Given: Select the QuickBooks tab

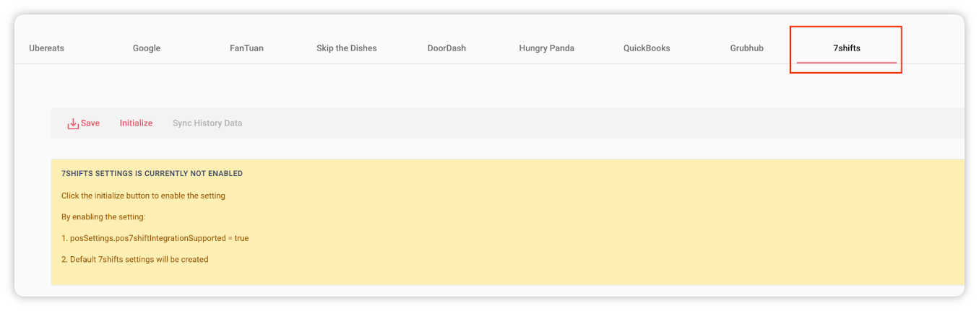Looking at the screenshot, I should click(647, 48).
